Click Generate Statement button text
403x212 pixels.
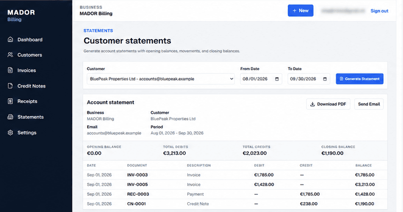(362, 79)
